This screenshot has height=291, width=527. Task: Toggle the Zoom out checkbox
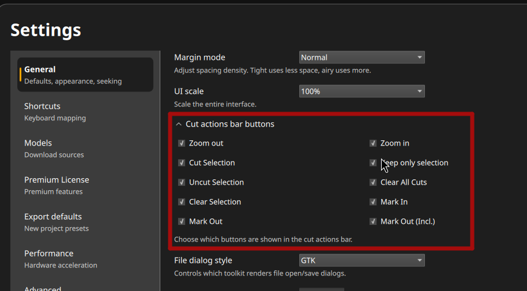tap(182, 143)
